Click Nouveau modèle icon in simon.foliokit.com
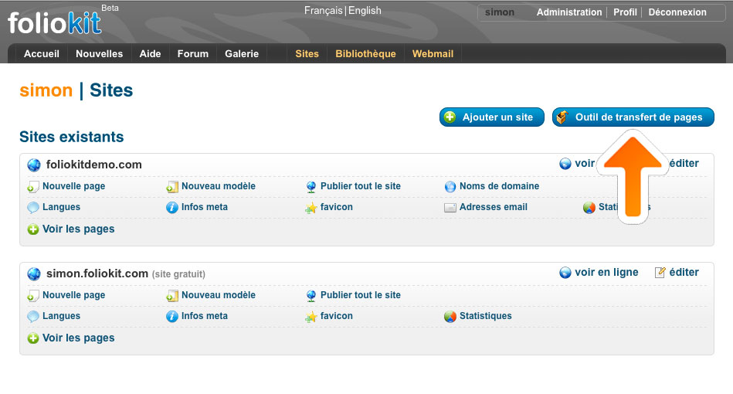The width and height of the screenshot is (733, 394). point(172,295)
